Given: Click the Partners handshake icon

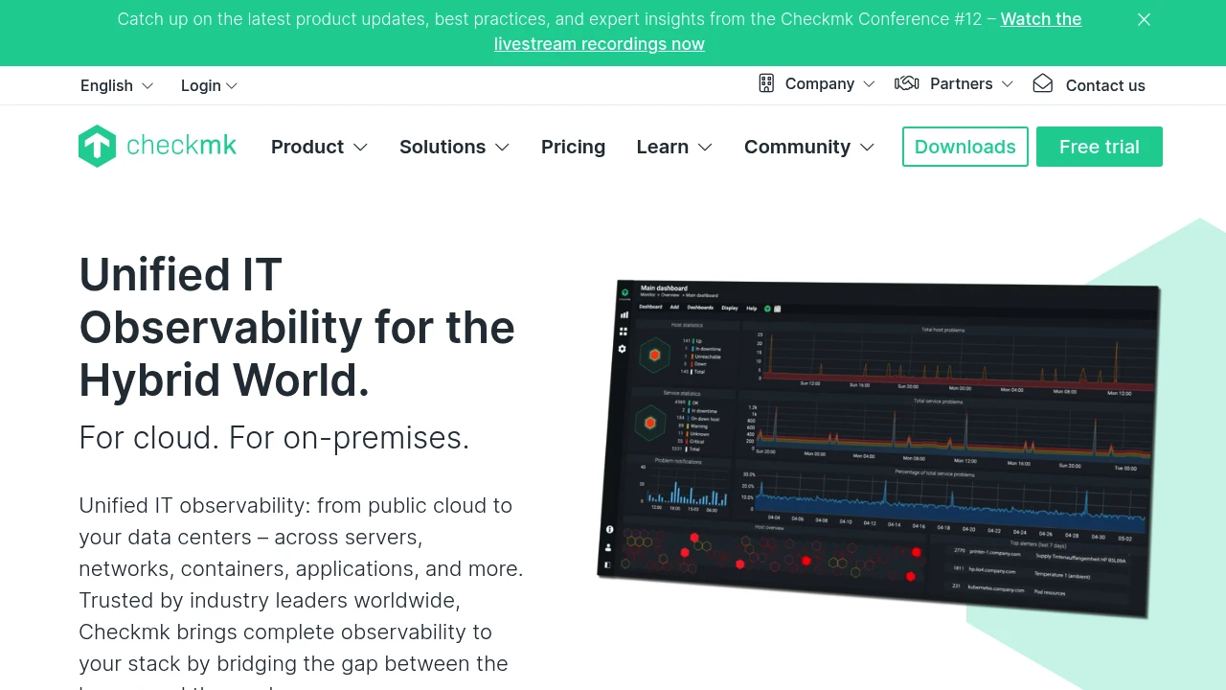Looking at the screenshot, I should tap(906, 83).
